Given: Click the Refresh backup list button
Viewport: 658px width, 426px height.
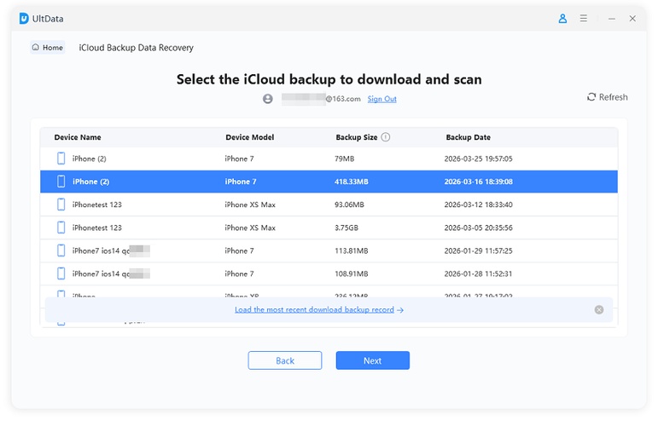Looking at the screenshot, I should pyautogui.click(x=608, y=97).
